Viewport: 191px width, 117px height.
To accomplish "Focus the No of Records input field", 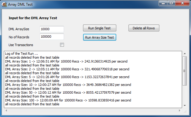I will click(x=52, y=37).
